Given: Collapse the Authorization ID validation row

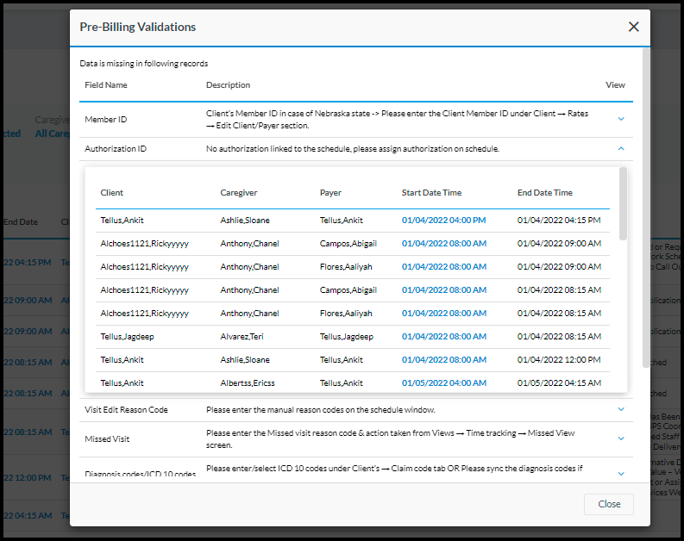Looking at the screenshot, I should [x=621, y=148].
